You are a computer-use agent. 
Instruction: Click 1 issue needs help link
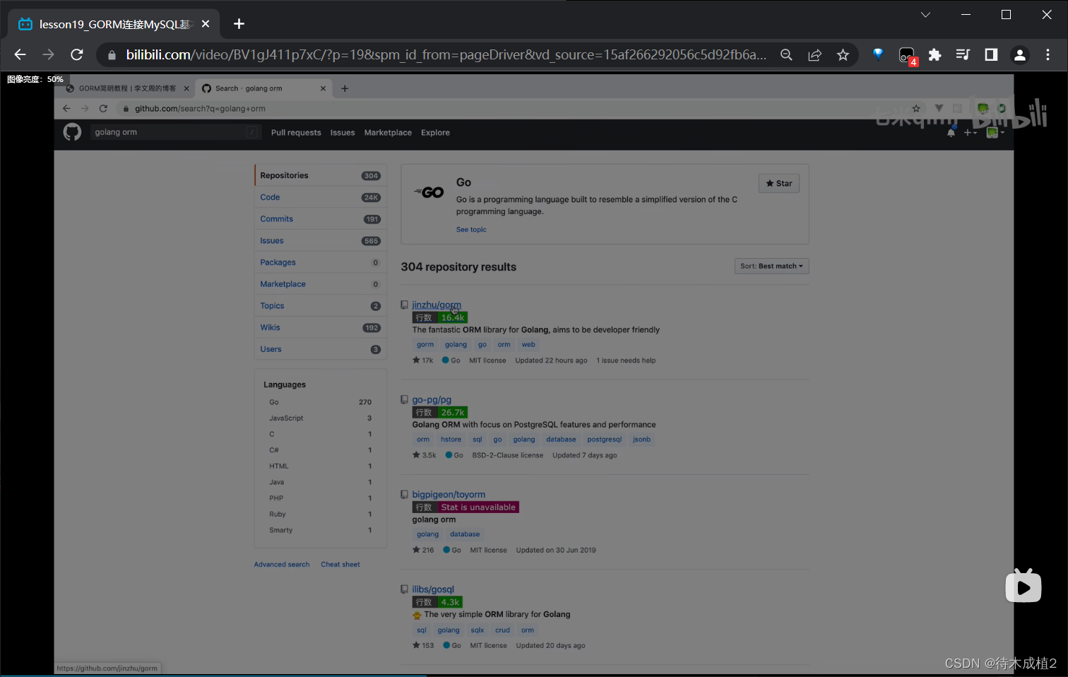coord(626,360)
